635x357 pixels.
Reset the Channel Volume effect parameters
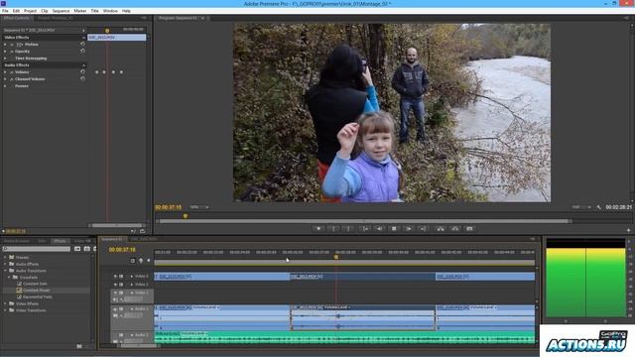tap(82, 78)
